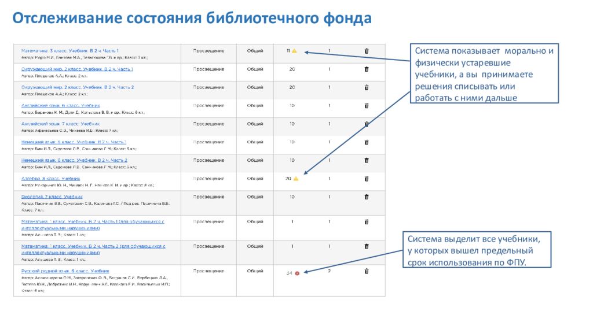Click Просвещение in Русский родной язык row

point(208,271)
